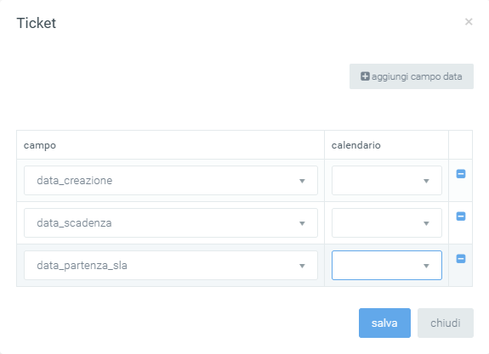Click the chiudi button
This screenshot has height=354, width=489.
[x=446, y=323]
